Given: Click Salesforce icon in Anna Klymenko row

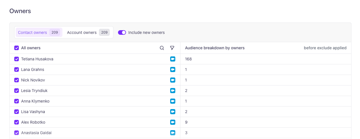Looking at the screenshot, I should coord(173,101).
